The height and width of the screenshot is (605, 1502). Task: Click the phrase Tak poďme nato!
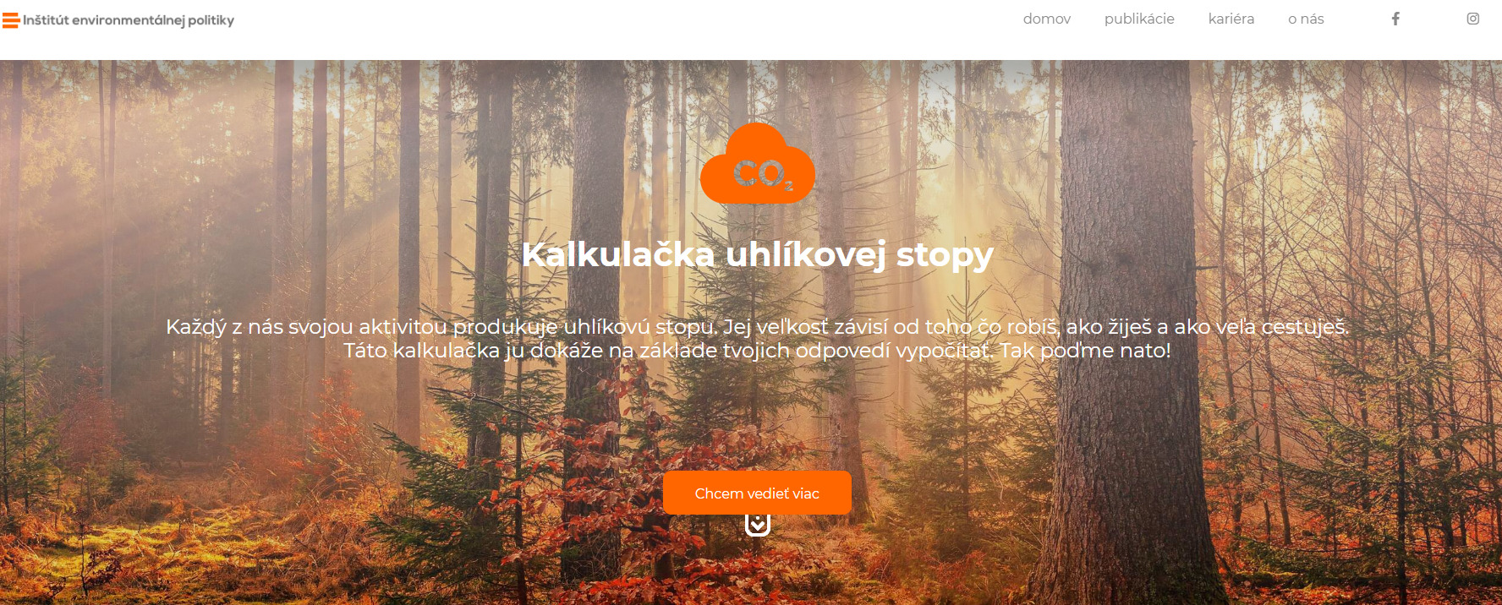click(x=1085, y=351)
